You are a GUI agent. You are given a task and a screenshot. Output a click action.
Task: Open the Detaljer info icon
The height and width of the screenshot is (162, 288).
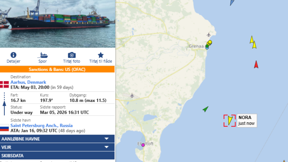coord(13,55)
